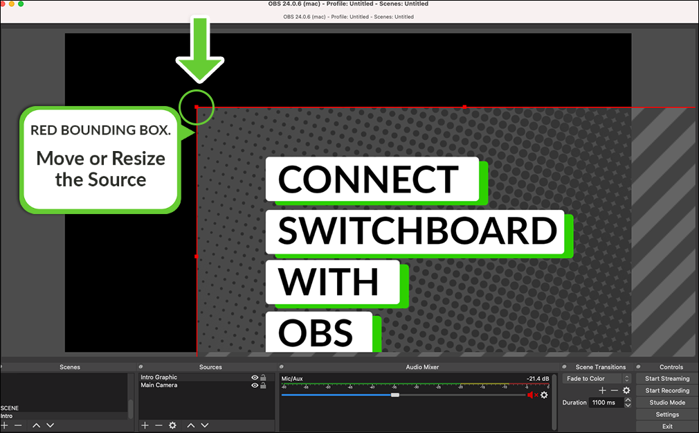Click the left-middle red bounding box handle
The width and height of the screenshot is (699, 433).
coord(197,256)
